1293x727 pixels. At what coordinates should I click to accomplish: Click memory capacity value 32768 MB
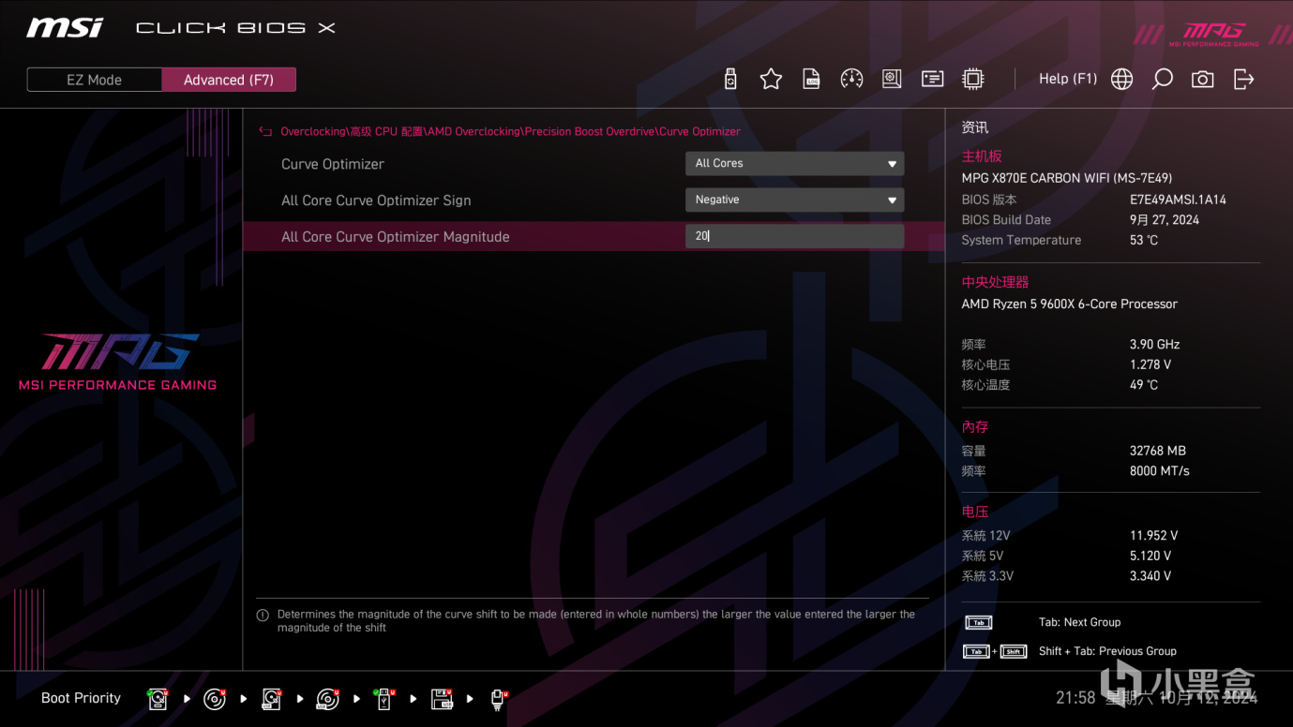click(1158, 452)
